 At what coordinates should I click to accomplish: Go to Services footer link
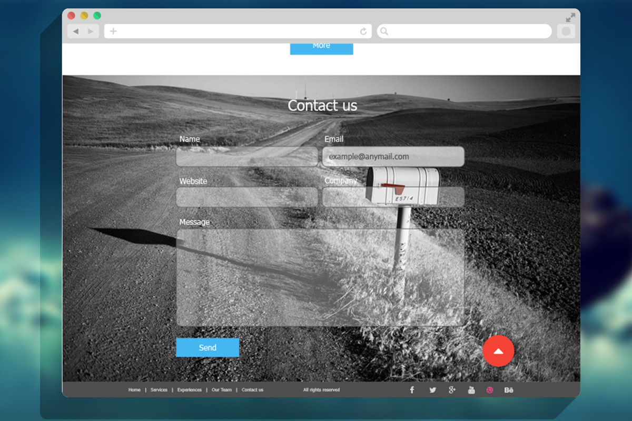[159, 390]
